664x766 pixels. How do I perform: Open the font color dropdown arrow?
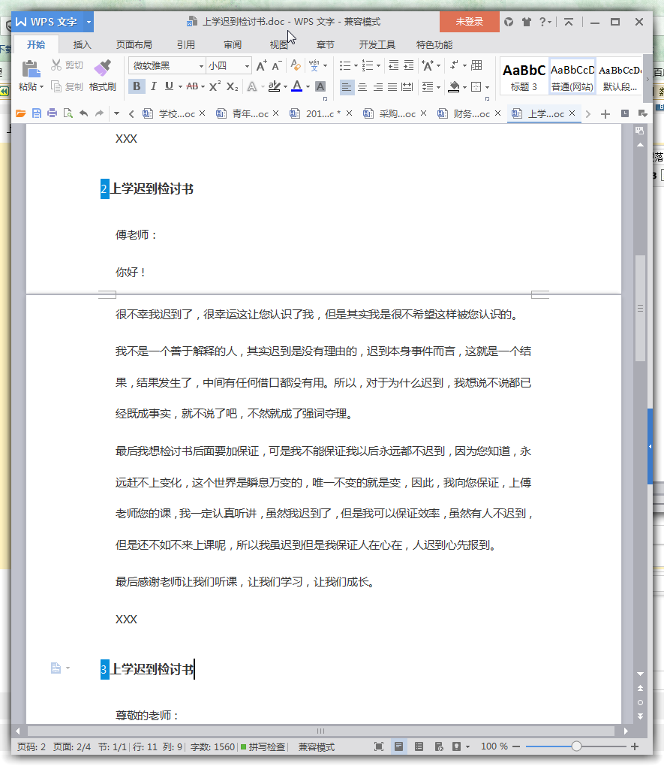coord(308,87)
